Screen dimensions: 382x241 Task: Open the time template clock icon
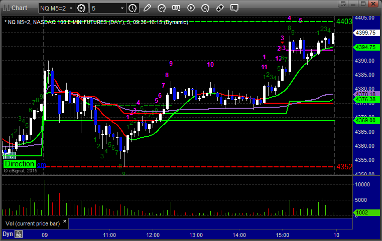(133, 9)
